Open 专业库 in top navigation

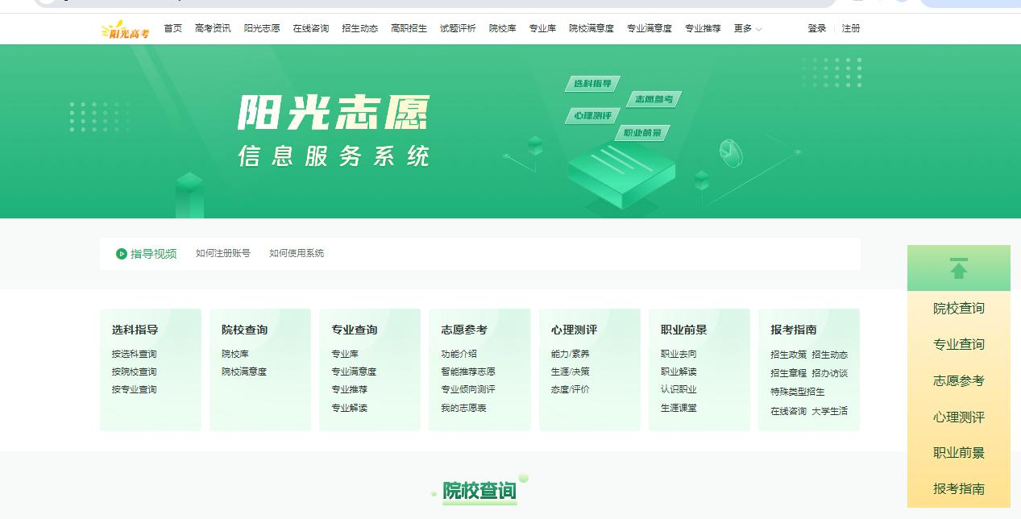(x=542, y=28)
